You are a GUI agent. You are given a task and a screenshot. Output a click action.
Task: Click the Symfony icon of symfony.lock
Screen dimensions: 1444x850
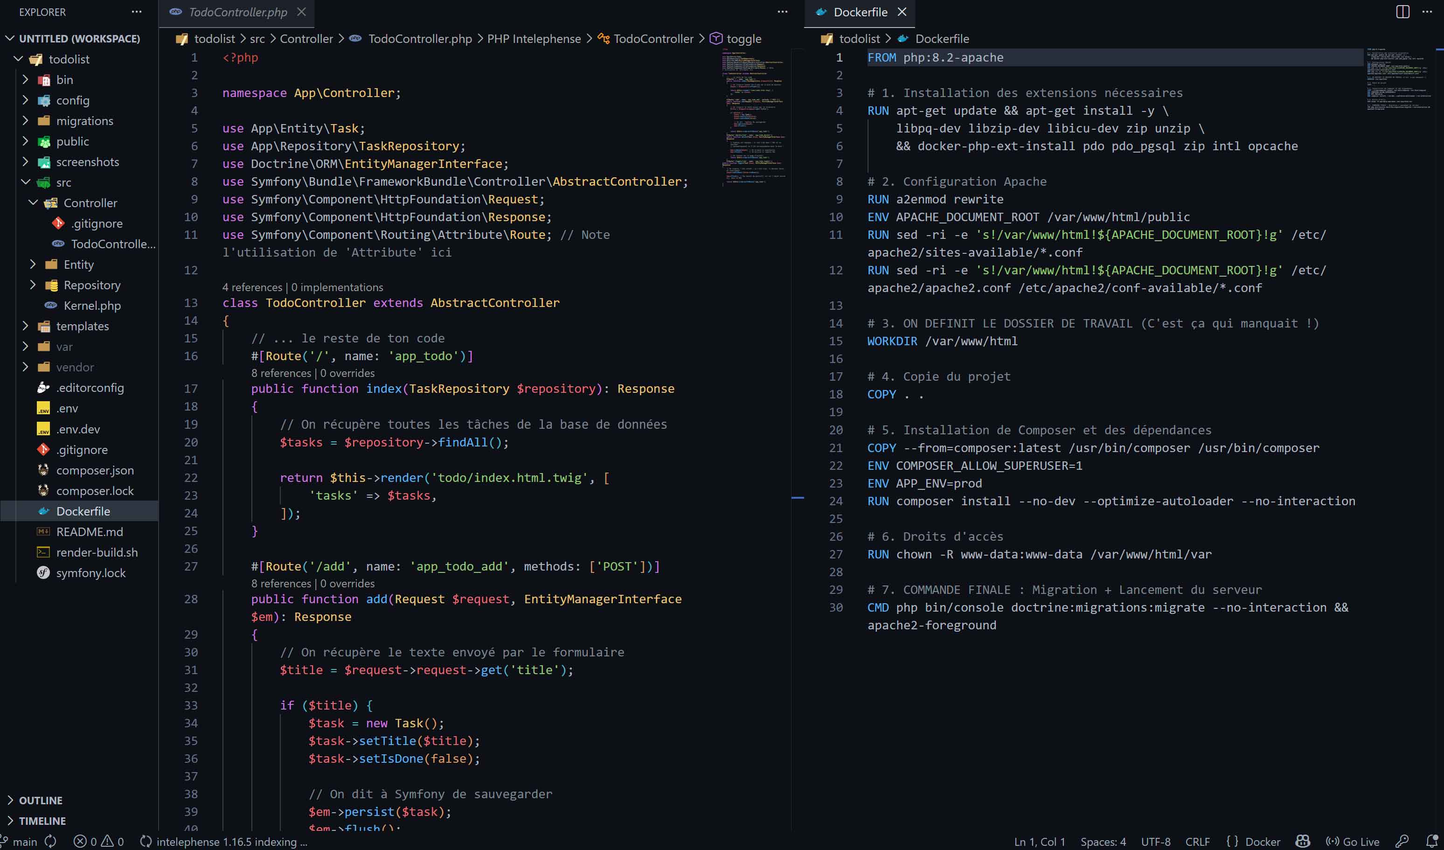[43, 572]
